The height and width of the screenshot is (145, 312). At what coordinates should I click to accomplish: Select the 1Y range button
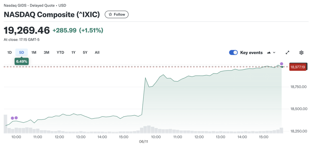tap(73, 52)
